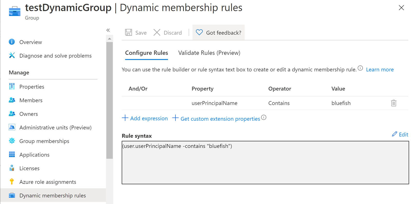Click the Administrative units icon

(x=12, y=127)
